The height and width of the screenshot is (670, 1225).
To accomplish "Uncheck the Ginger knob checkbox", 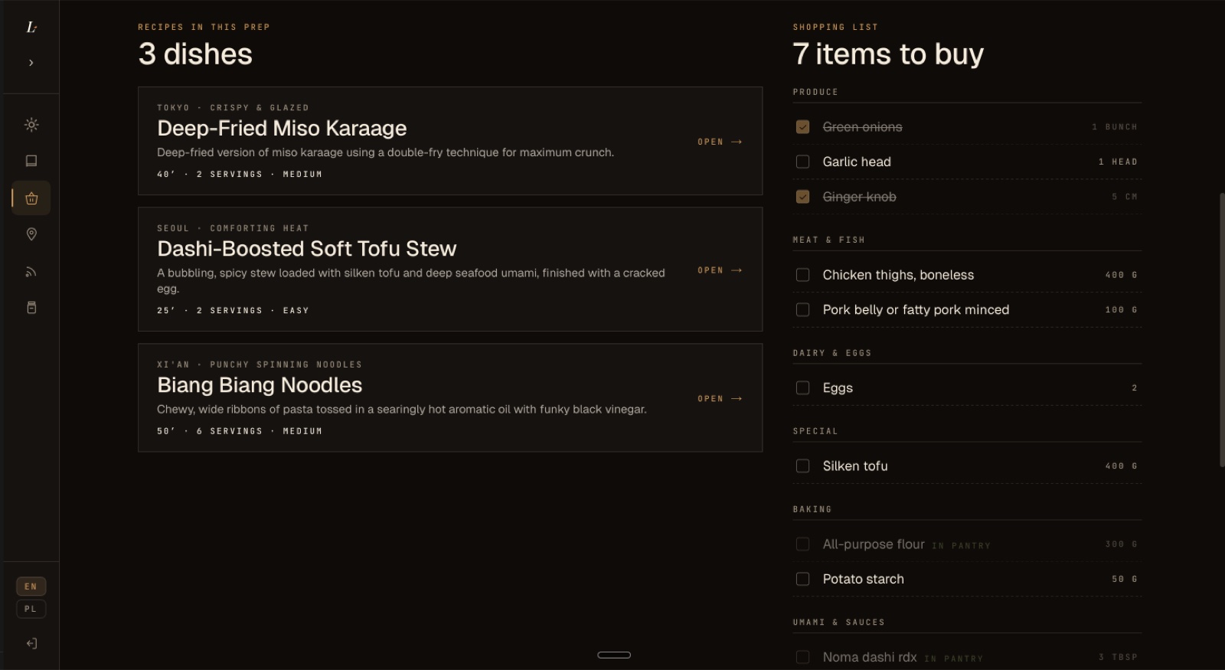I will point(802,197).
